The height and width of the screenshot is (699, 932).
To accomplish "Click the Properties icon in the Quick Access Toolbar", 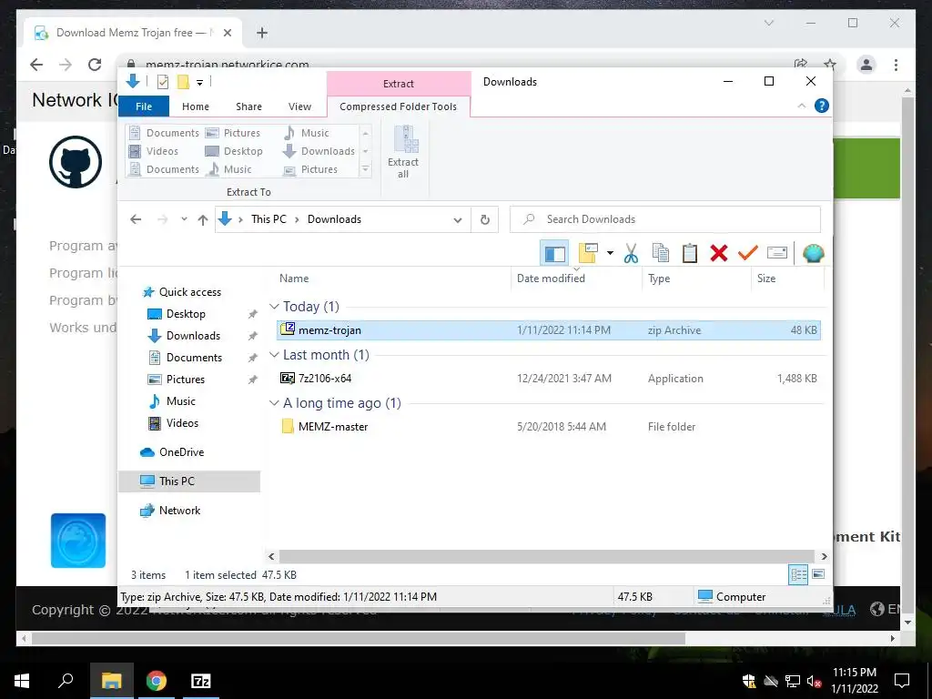I will point(162,82).
